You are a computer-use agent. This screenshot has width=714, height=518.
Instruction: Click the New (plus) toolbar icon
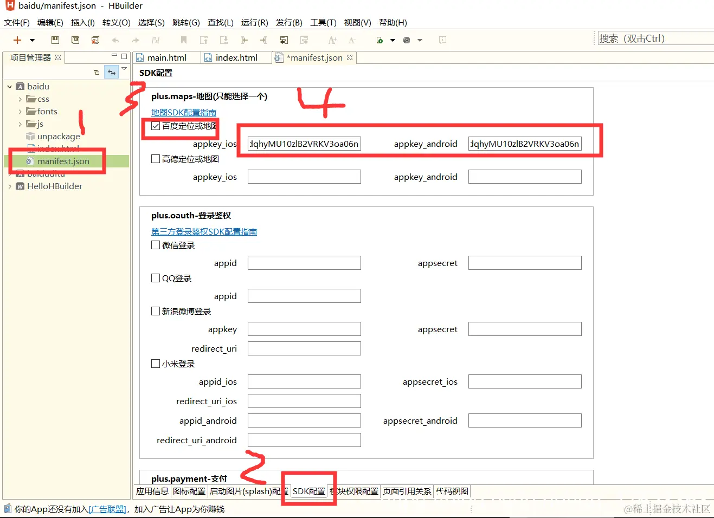point(17,40)
